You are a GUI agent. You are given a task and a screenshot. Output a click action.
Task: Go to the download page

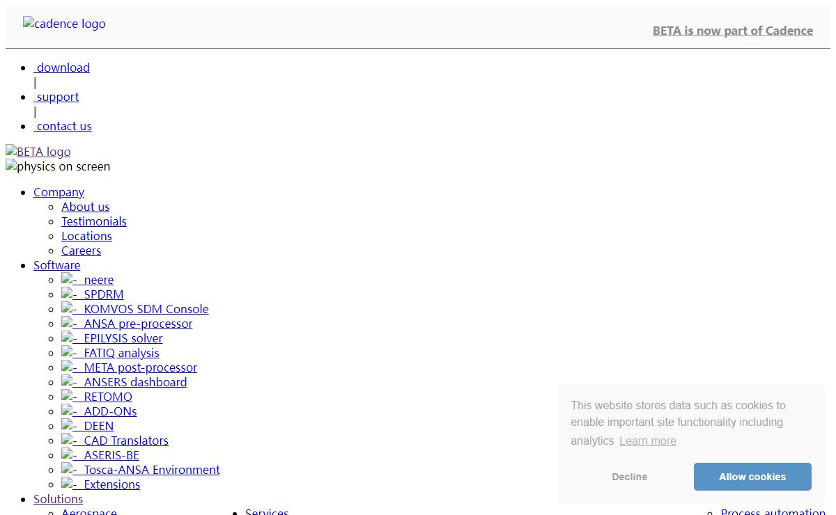[61, 68]
